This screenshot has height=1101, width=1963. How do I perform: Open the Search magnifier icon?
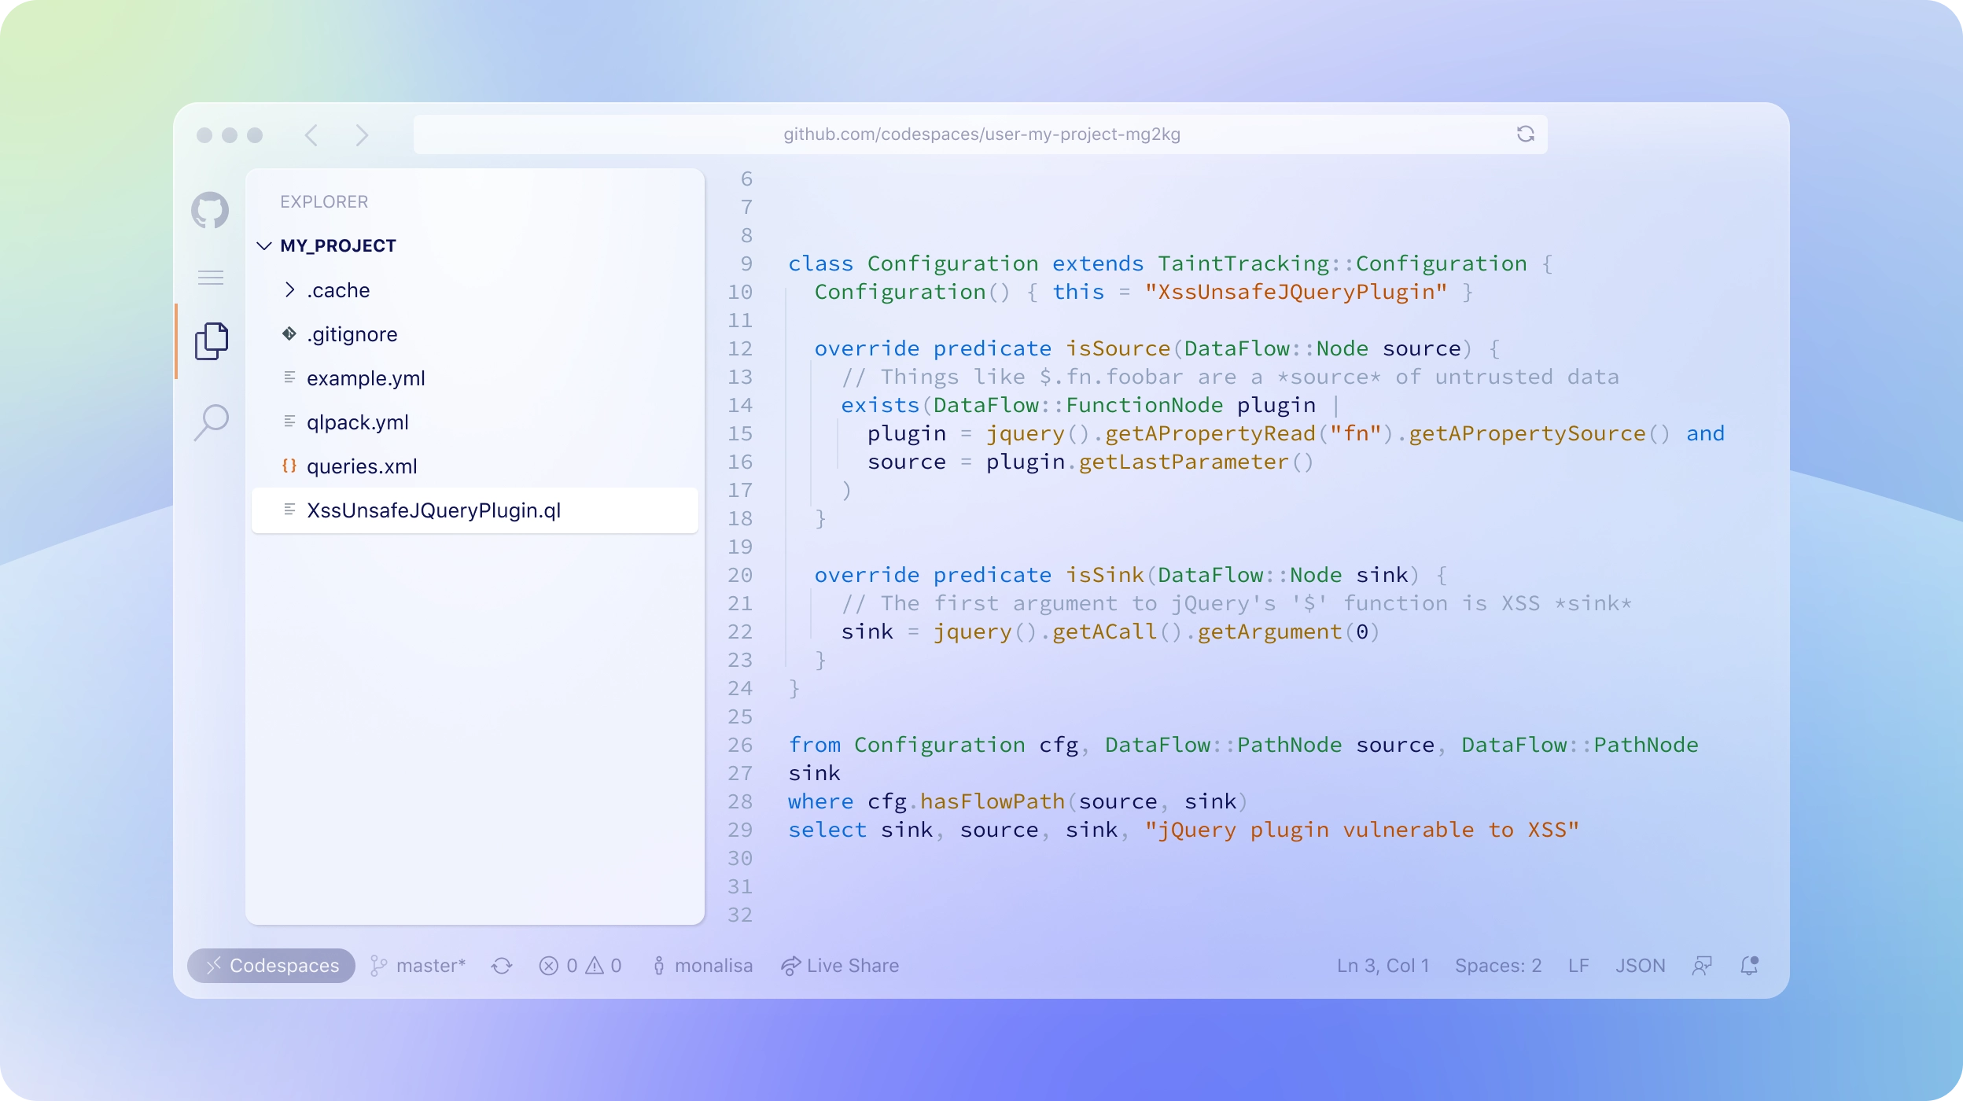[x=212, y=422]
